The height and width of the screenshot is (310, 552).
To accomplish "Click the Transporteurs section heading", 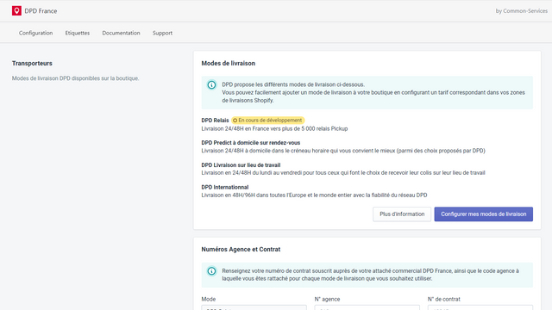I will click(32, 63).
